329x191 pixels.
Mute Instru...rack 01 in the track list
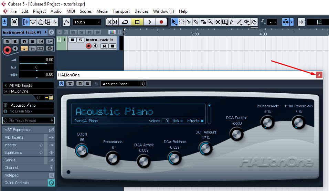[73, 40]
